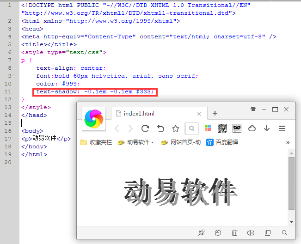The height and width of the screenshot is (244, 301).
Task: Open the cloud sync icon
Action: tap(252, 128)
